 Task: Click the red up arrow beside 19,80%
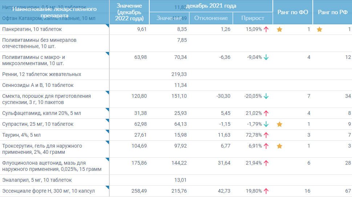pos(266,191)
